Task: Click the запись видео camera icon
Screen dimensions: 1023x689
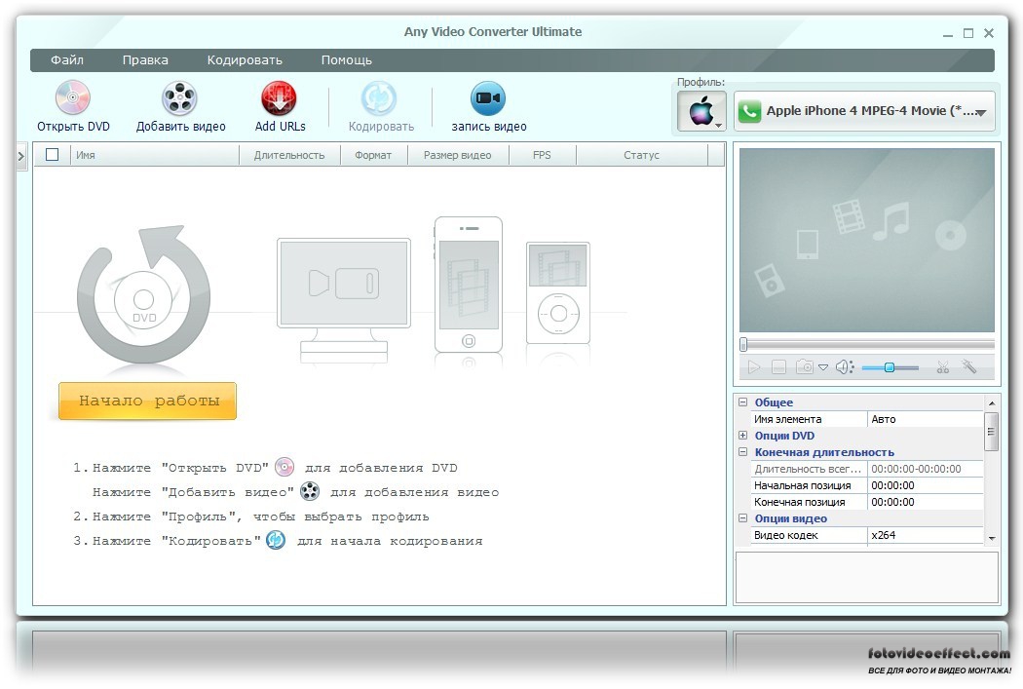Action: pyautogui.click(x=488, y=97)
